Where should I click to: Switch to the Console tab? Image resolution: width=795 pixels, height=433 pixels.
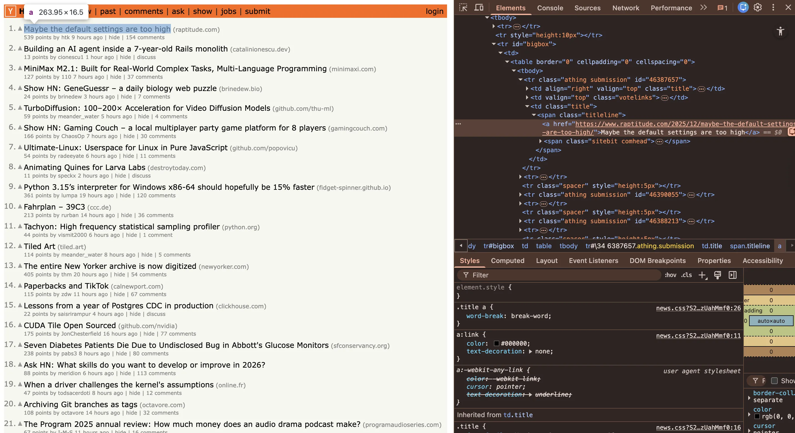(x=550, y=8)
